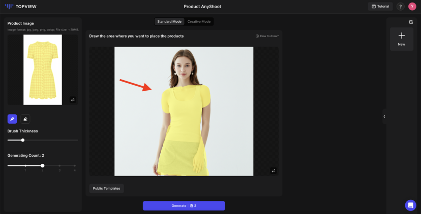The width and height of the screenshot is (421, 214).
Task: Select Standard Mode tab
Action: [x=169, y=22]
